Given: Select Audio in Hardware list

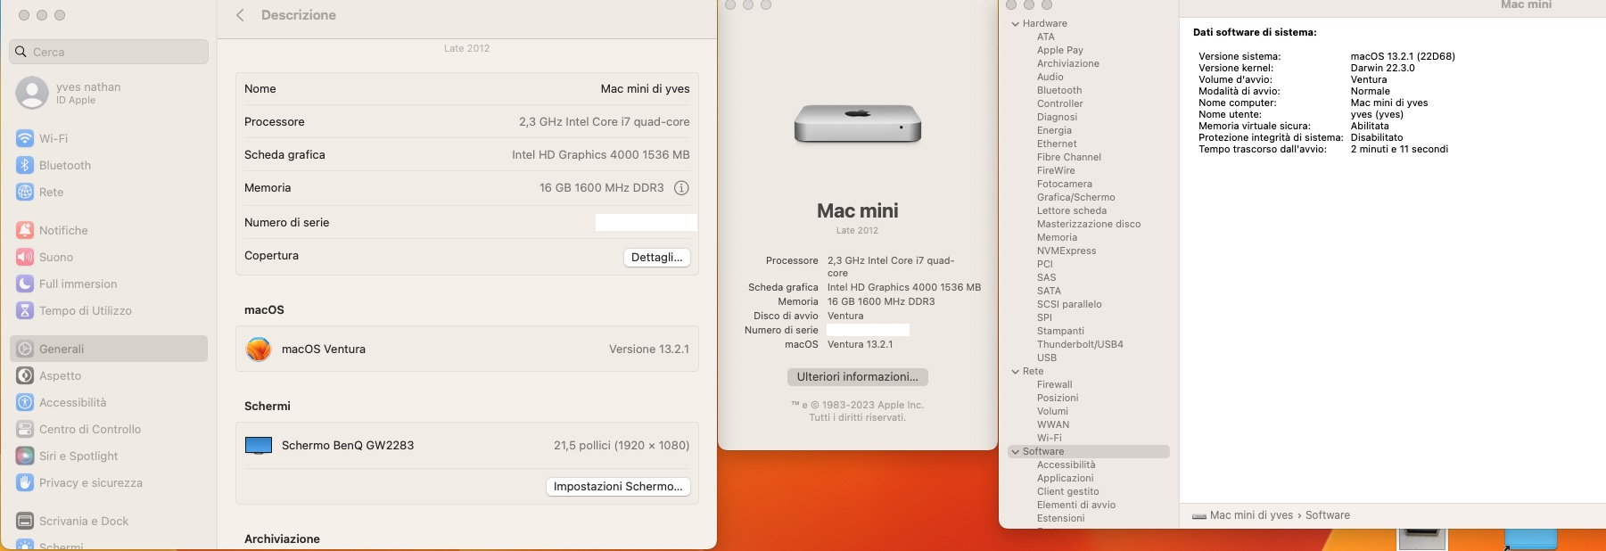Looking at the screenshot, I should (x=1050, y=77).
